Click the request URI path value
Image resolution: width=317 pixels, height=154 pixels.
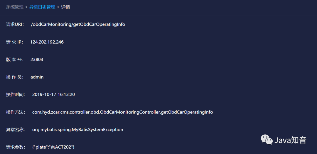78,24
